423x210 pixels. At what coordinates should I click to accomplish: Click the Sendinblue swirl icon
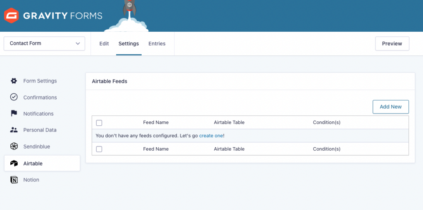pos(14,146)
